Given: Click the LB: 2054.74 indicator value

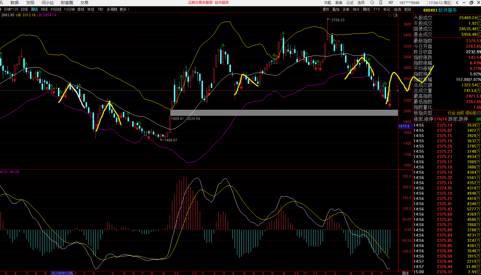Looking at the screenshot, I should click(47, 15).
